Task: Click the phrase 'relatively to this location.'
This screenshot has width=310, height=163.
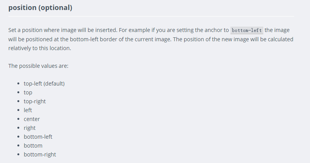Action: click(x=39, y=48)
